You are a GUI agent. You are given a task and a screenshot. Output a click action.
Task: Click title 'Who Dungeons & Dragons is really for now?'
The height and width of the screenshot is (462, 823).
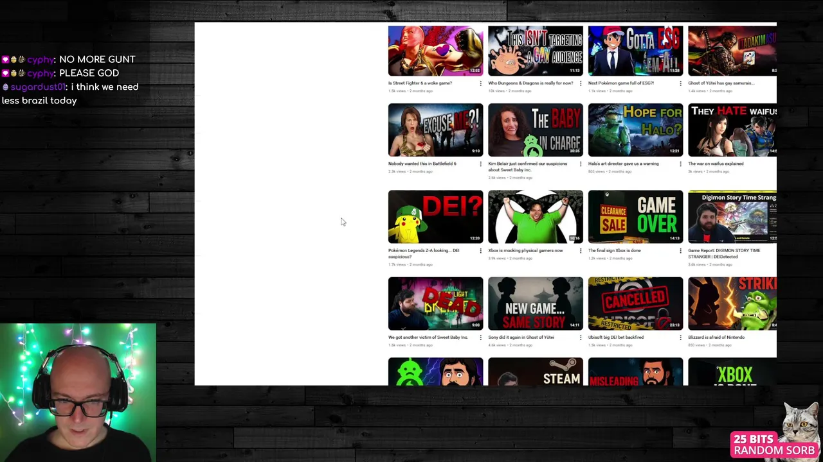(530, 83)
